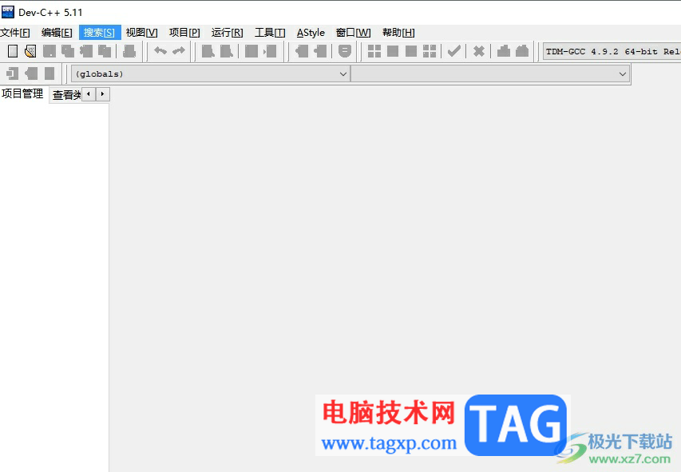Click the Unindent icon
Viewport: 681px width, 472px height.
(320, 51)
